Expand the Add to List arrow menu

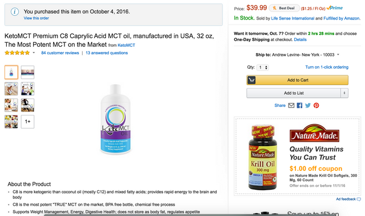tap(344, 93)
